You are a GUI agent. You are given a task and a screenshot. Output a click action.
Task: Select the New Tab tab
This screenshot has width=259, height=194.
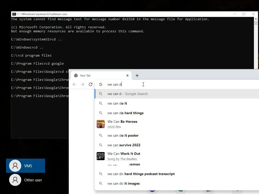(101, 76)
